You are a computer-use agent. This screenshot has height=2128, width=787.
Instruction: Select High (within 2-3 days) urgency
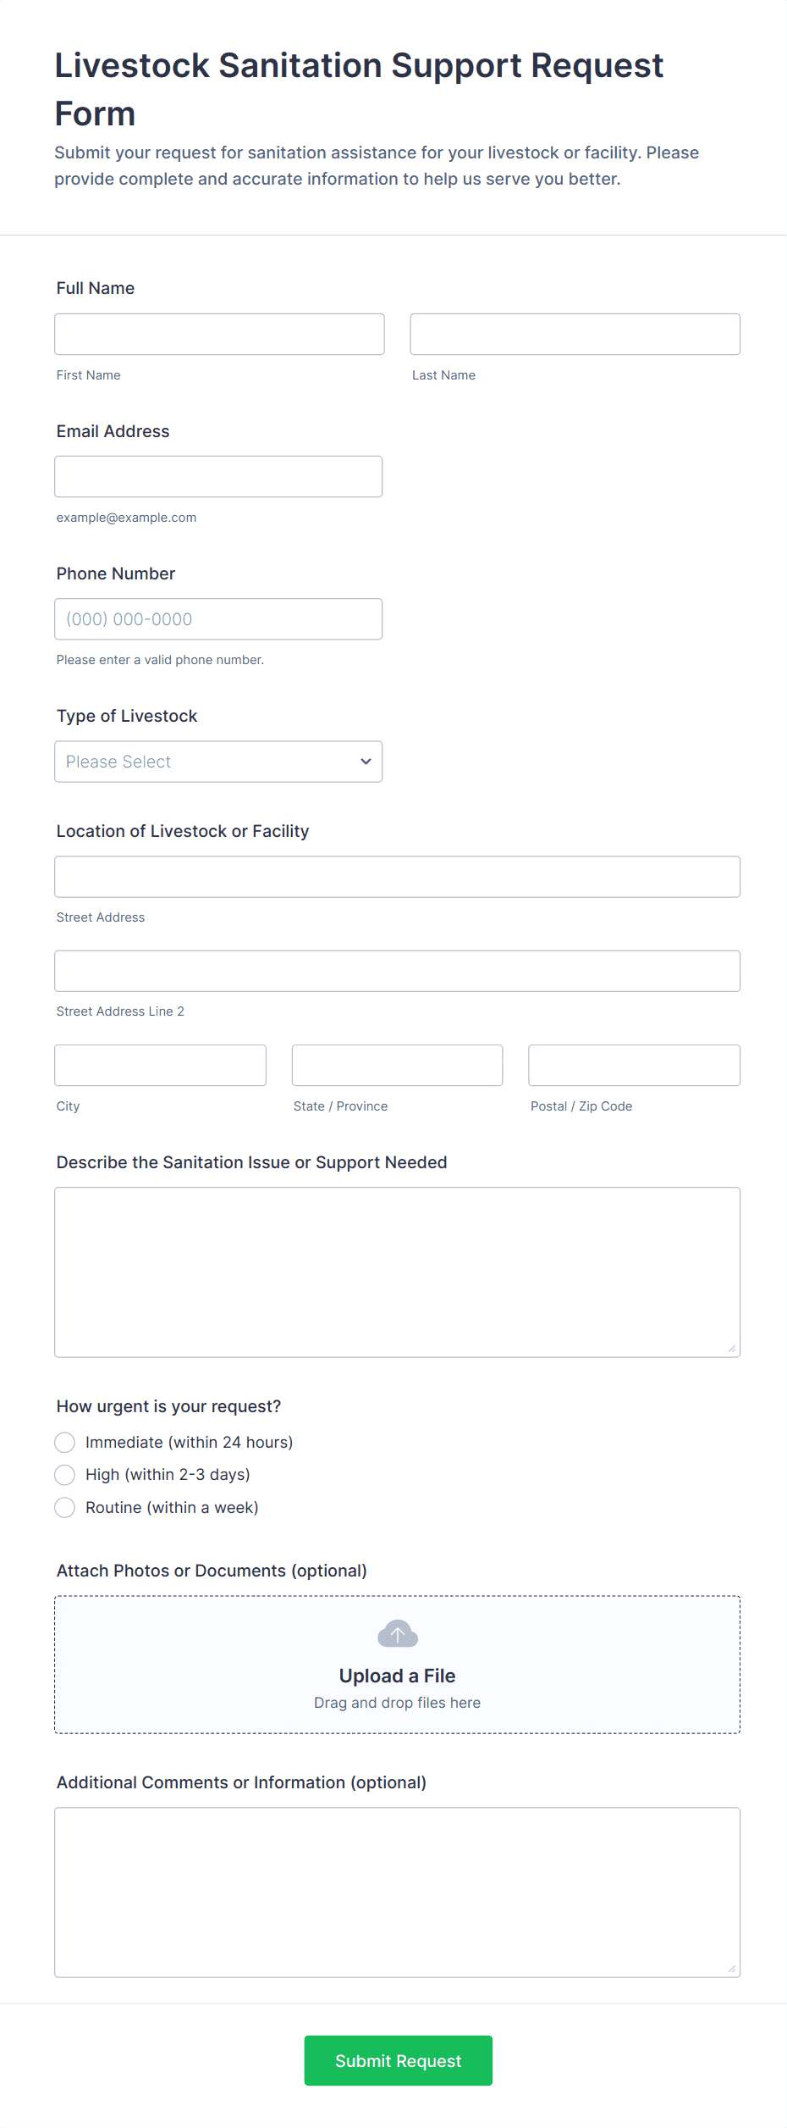[65, 1475]
